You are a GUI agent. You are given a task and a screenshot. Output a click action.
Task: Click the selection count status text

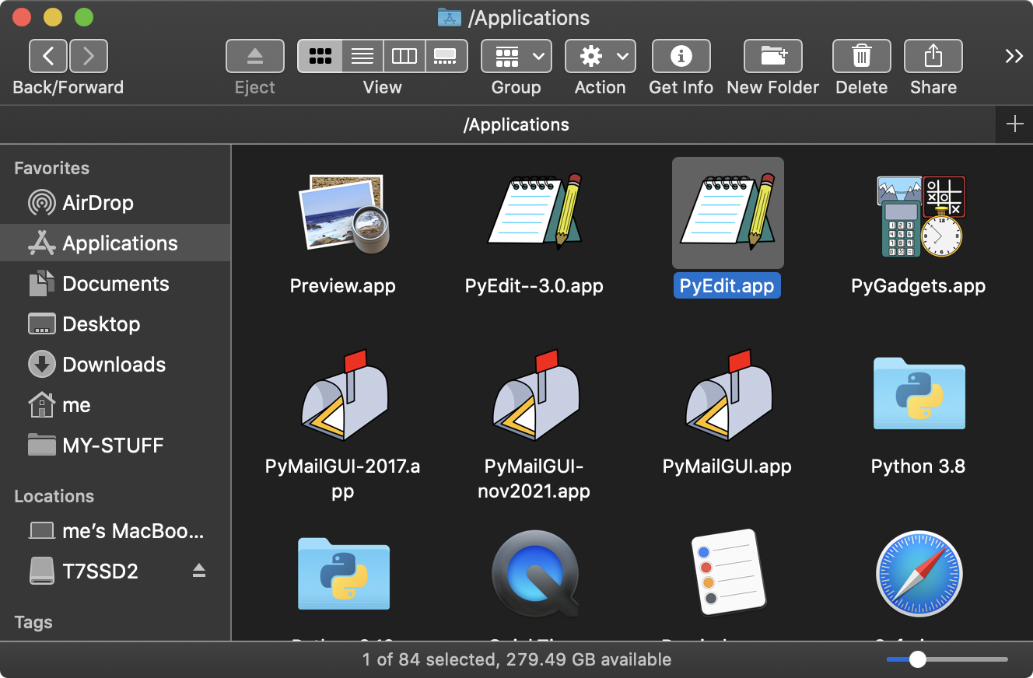(x=516, y=659)
